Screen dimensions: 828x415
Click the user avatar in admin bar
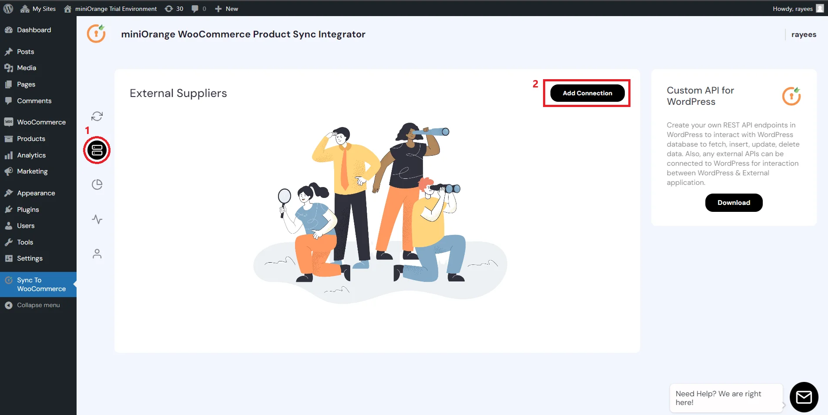(x=820, y=8)
